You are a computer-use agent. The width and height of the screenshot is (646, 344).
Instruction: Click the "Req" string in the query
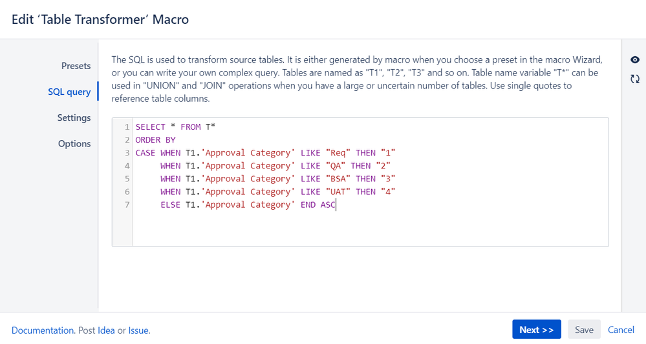coord(338,153)
